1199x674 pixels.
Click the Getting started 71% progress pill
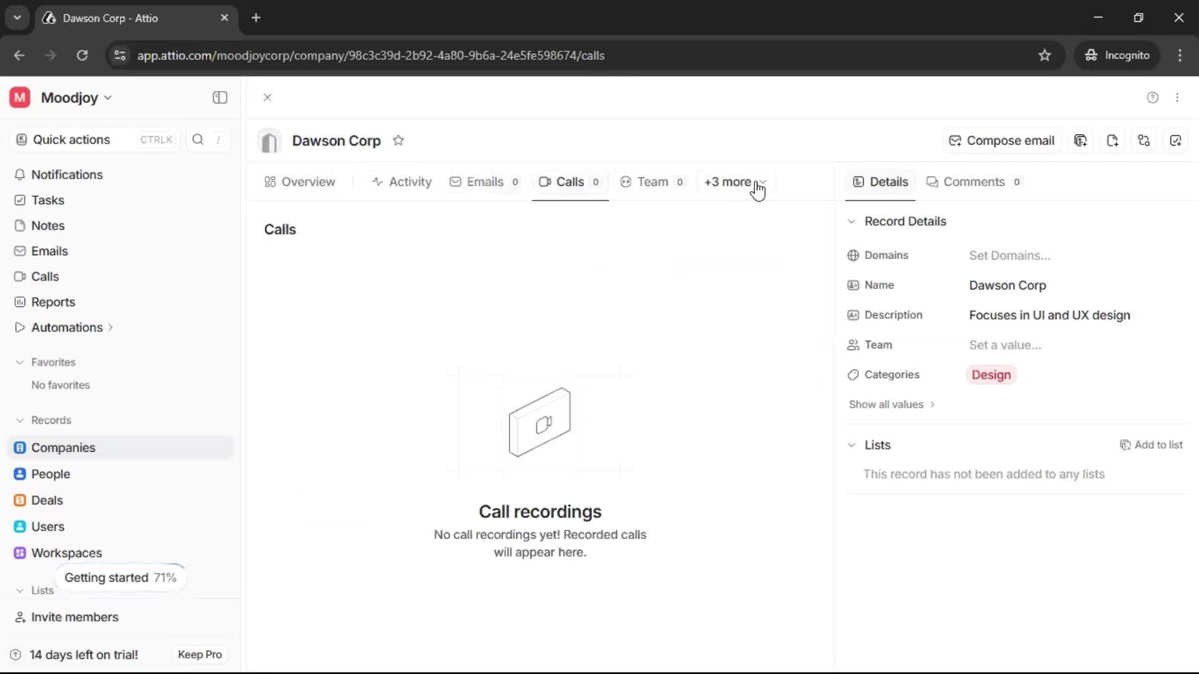click(121, 577)
